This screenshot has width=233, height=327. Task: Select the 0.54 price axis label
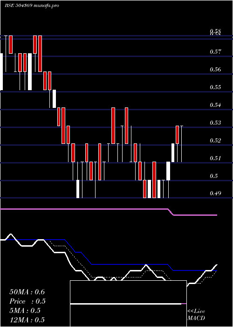tap(215, 105)
